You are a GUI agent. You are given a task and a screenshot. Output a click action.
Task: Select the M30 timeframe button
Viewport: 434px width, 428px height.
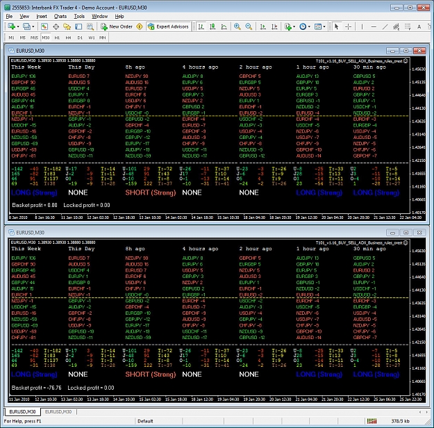pyautogui.click(x=46, y=38)
